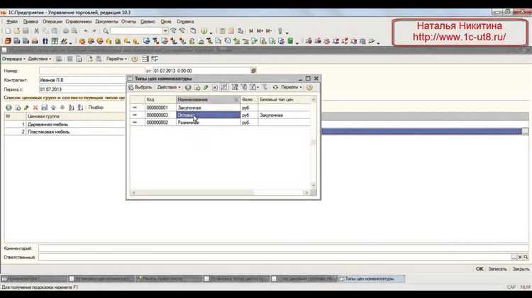
Task: Open Операции menu
Action: (x=52, y=21)
